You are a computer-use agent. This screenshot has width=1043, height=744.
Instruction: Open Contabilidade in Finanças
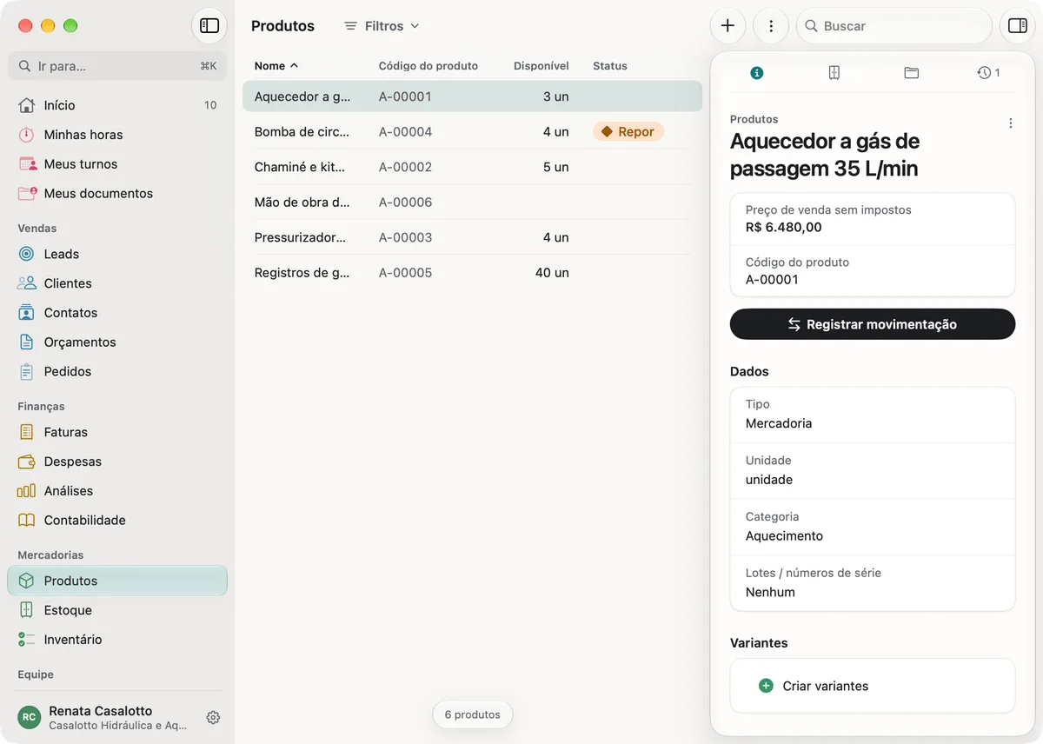point(117,521)
